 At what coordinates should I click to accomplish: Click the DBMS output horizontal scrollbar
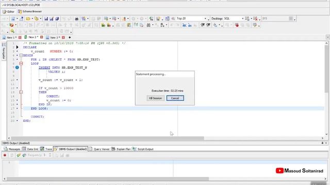point(108,179)
